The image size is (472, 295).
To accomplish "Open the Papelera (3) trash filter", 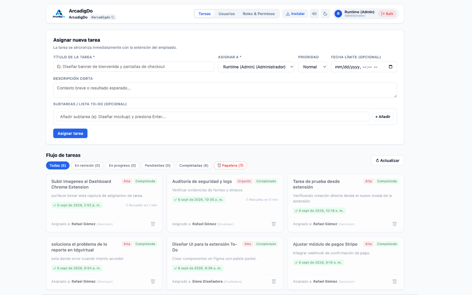I will tap(230, 166).
